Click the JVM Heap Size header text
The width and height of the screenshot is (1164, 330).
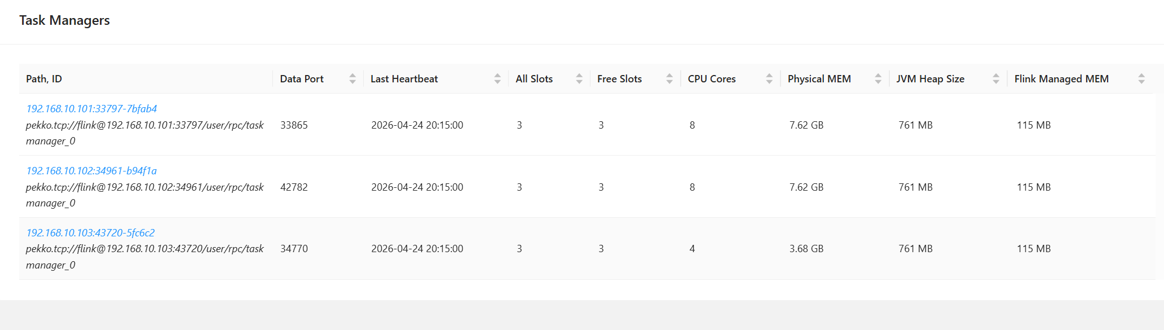click(931, 79)
